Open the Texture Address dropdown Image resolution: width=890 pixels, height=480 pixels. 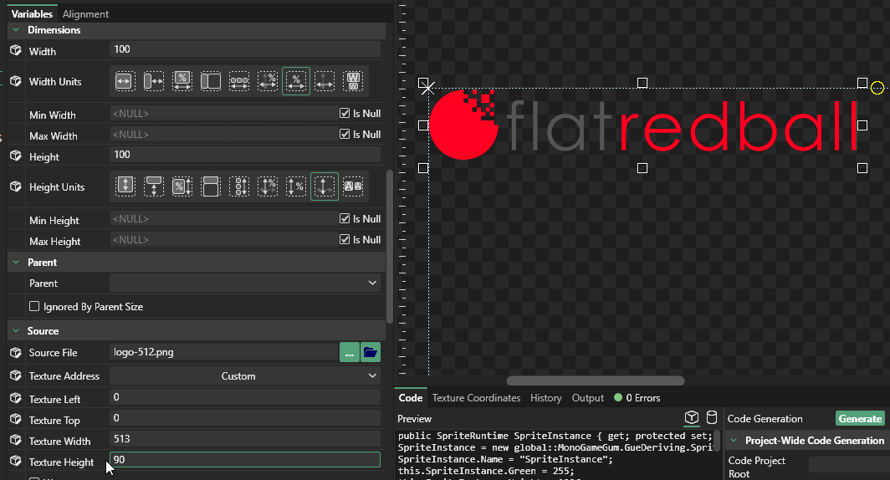(245, 376)
